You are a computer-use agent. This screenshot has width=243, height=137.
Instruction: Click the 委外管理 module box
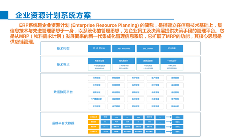coord(175,78)
